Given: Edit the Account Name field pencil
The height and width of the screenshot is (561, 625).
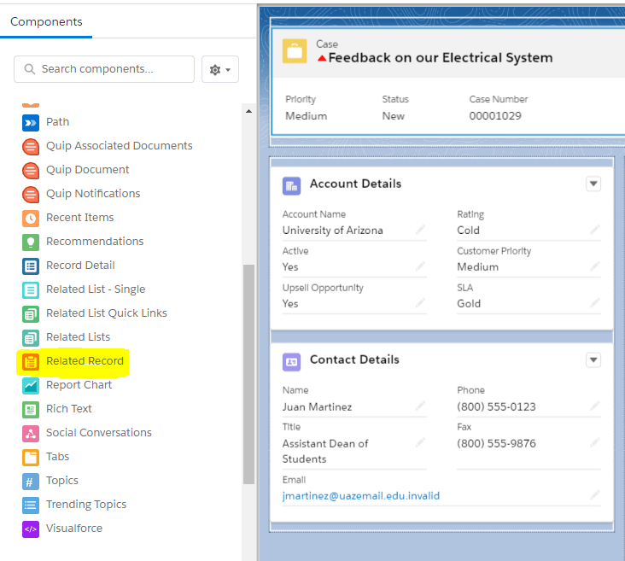Looking at the screenshot, I should pos(420,231).
